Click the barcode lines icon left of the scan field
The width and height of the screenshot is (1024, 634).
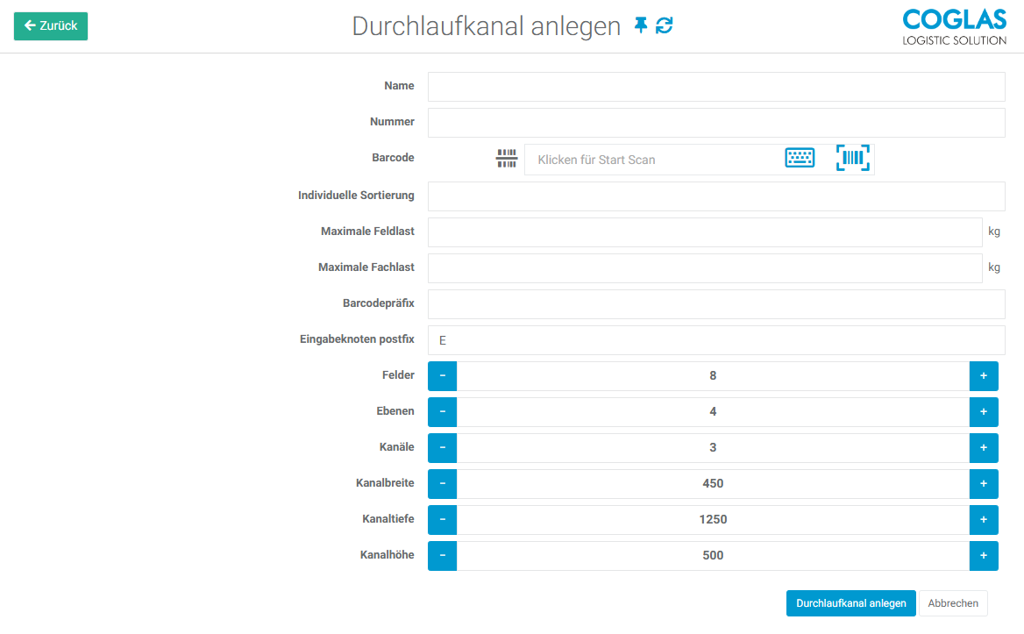coord(507,159)
